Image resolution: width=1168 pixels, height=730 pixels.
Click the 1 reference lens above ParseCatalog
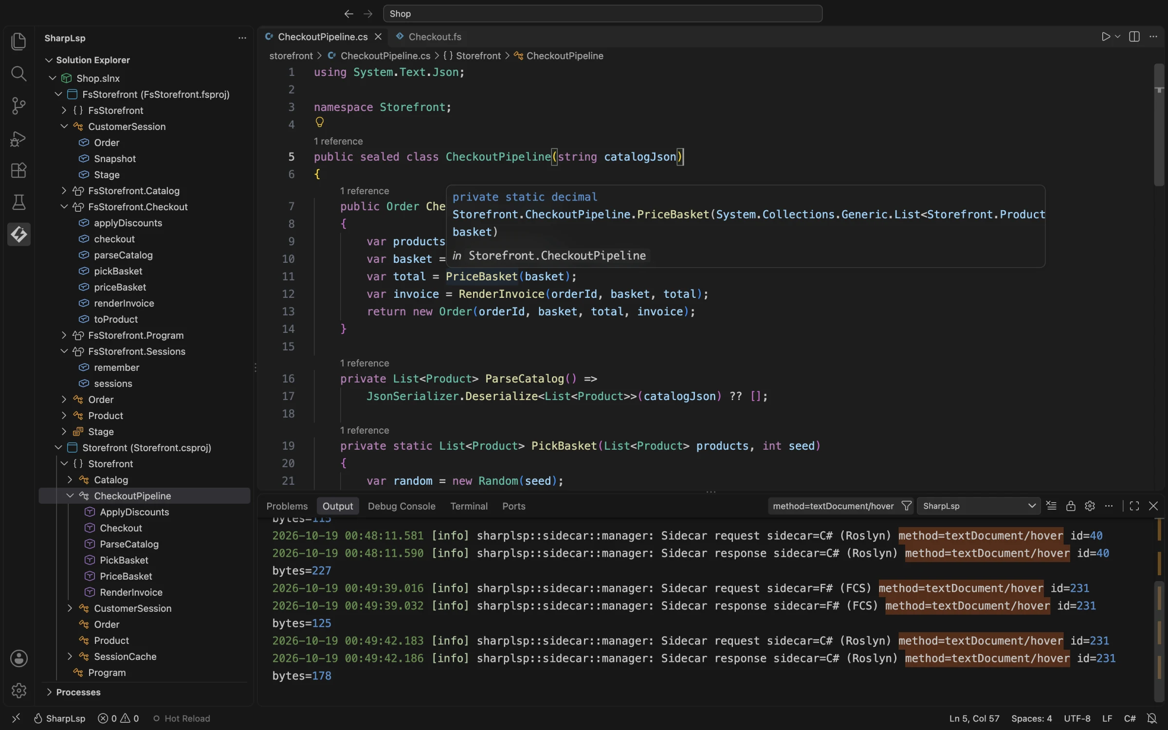coord(364,363)
